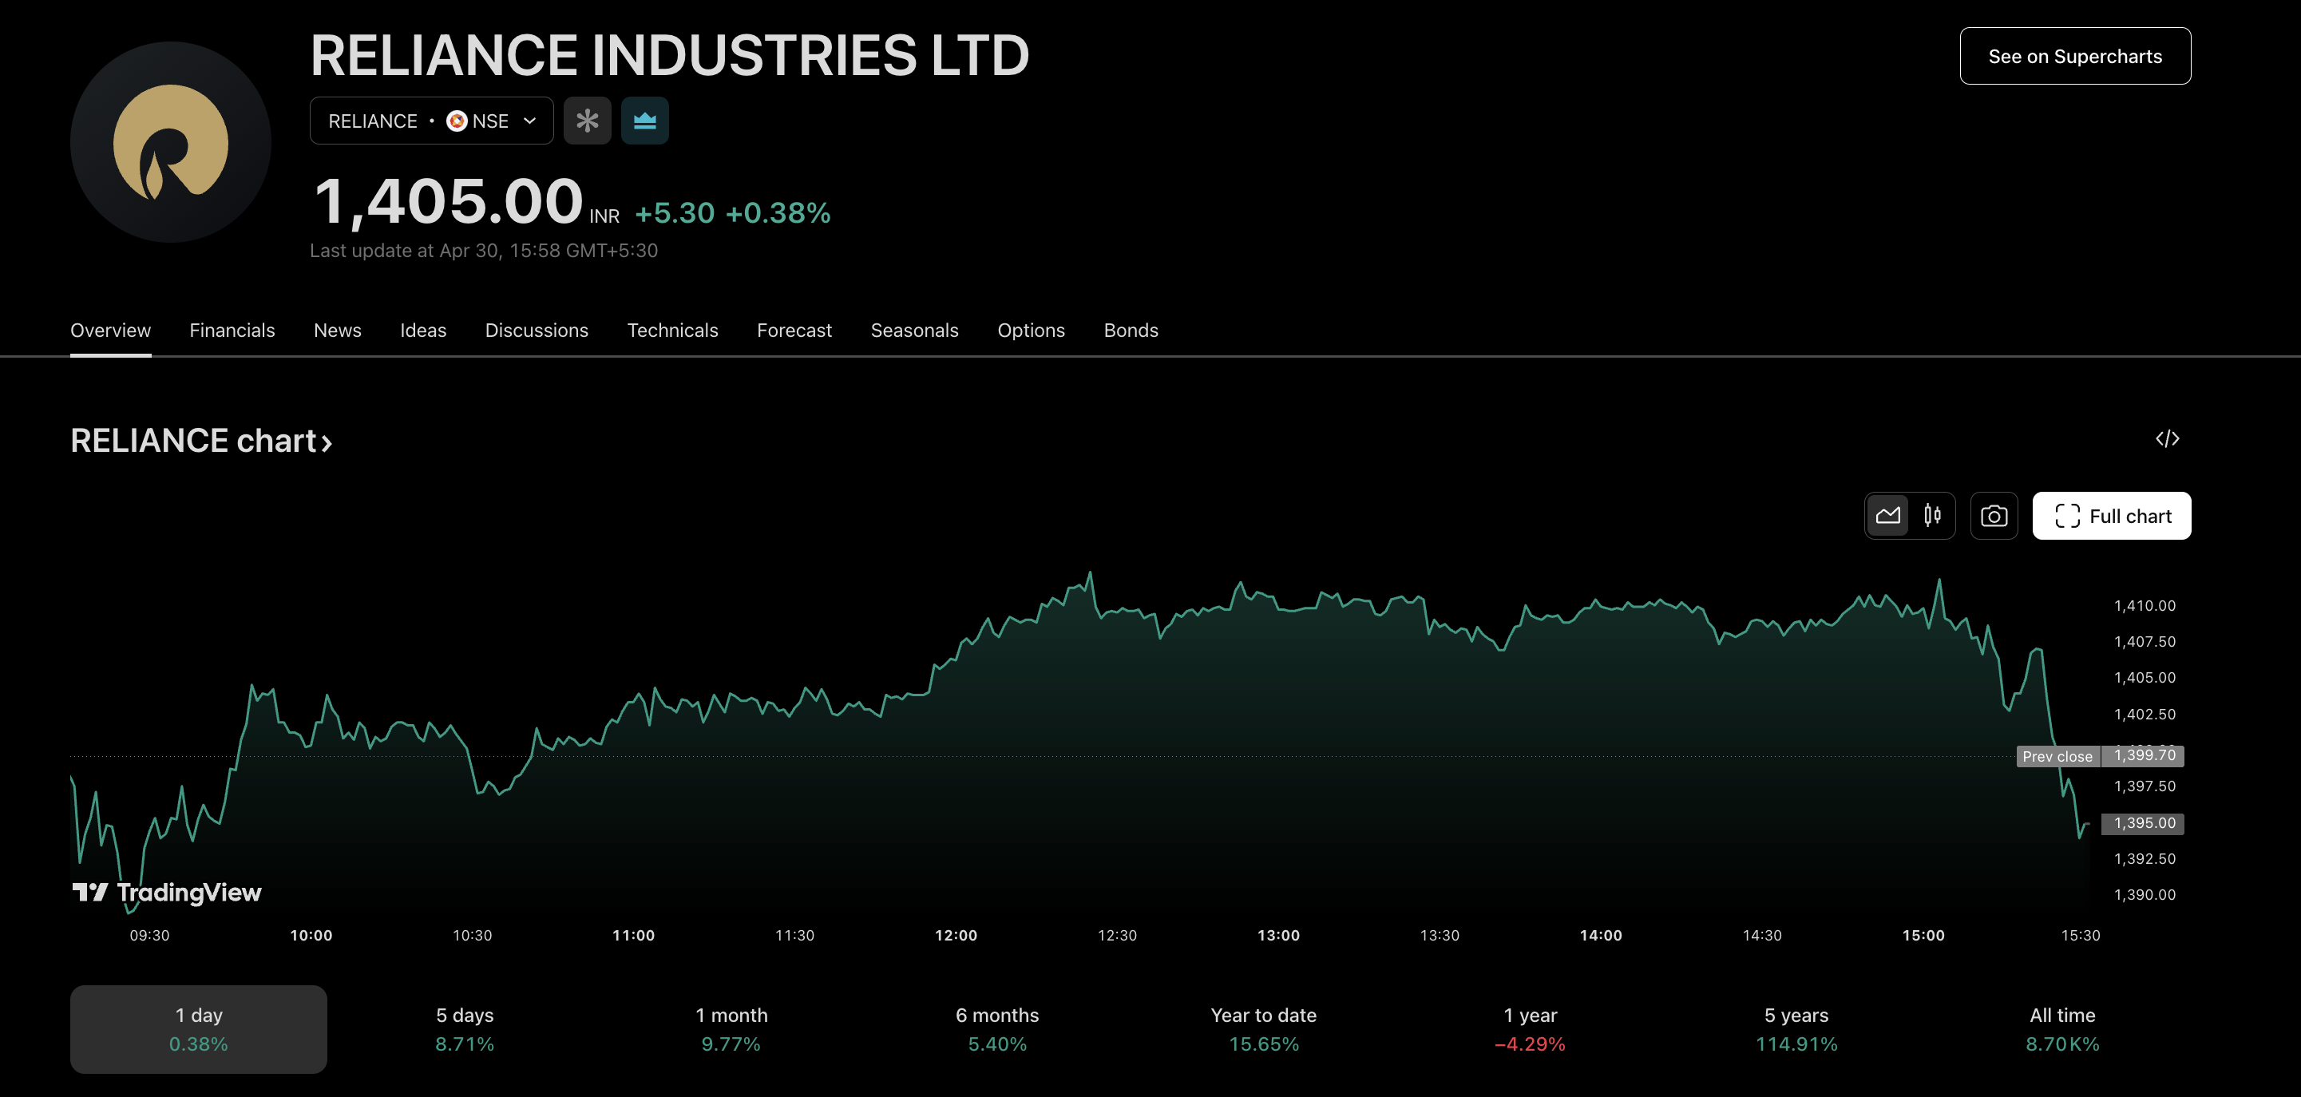Click the 1,399.70 prev close value
This screenshot has height=1097, width=2301.
click(x=2143, y=756)
